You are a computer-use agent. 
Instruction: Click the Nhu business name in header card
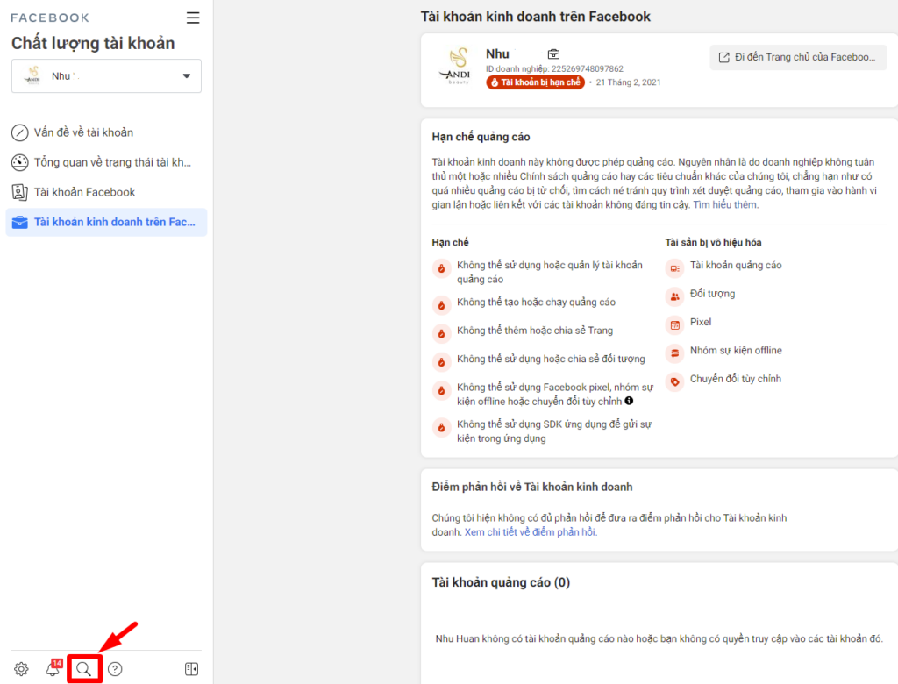[497, 53]
